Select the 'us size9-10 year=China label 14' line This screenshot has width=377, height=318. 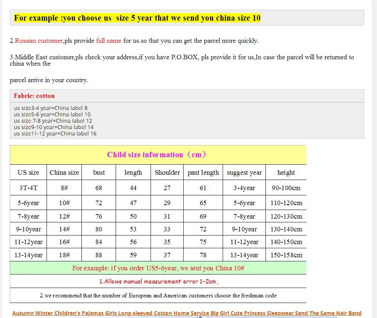point(54,127)
